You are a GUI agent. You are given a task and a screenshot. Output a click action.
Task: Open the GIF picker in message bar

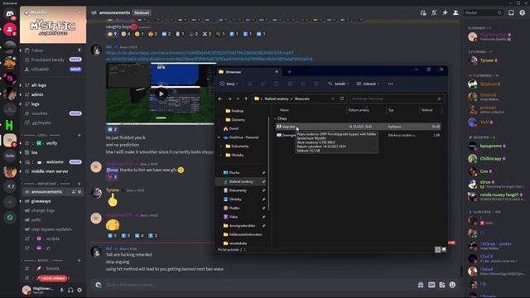(x=431, y=285)
